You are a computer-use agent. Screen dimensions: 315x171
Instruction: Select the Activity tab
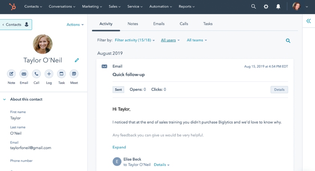[106, 24]
